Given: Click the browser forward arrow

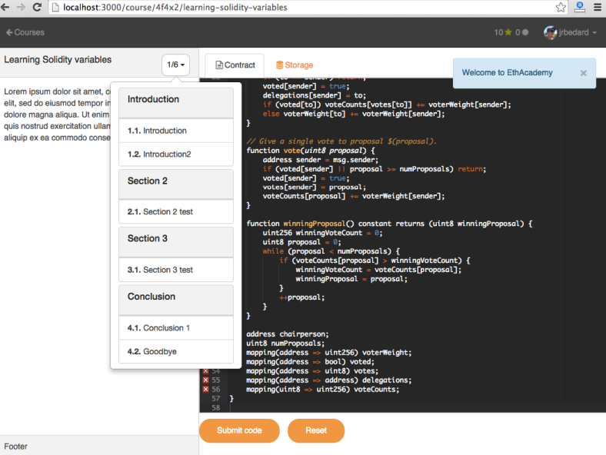Looking at the screenshot, I should point(21,7).
